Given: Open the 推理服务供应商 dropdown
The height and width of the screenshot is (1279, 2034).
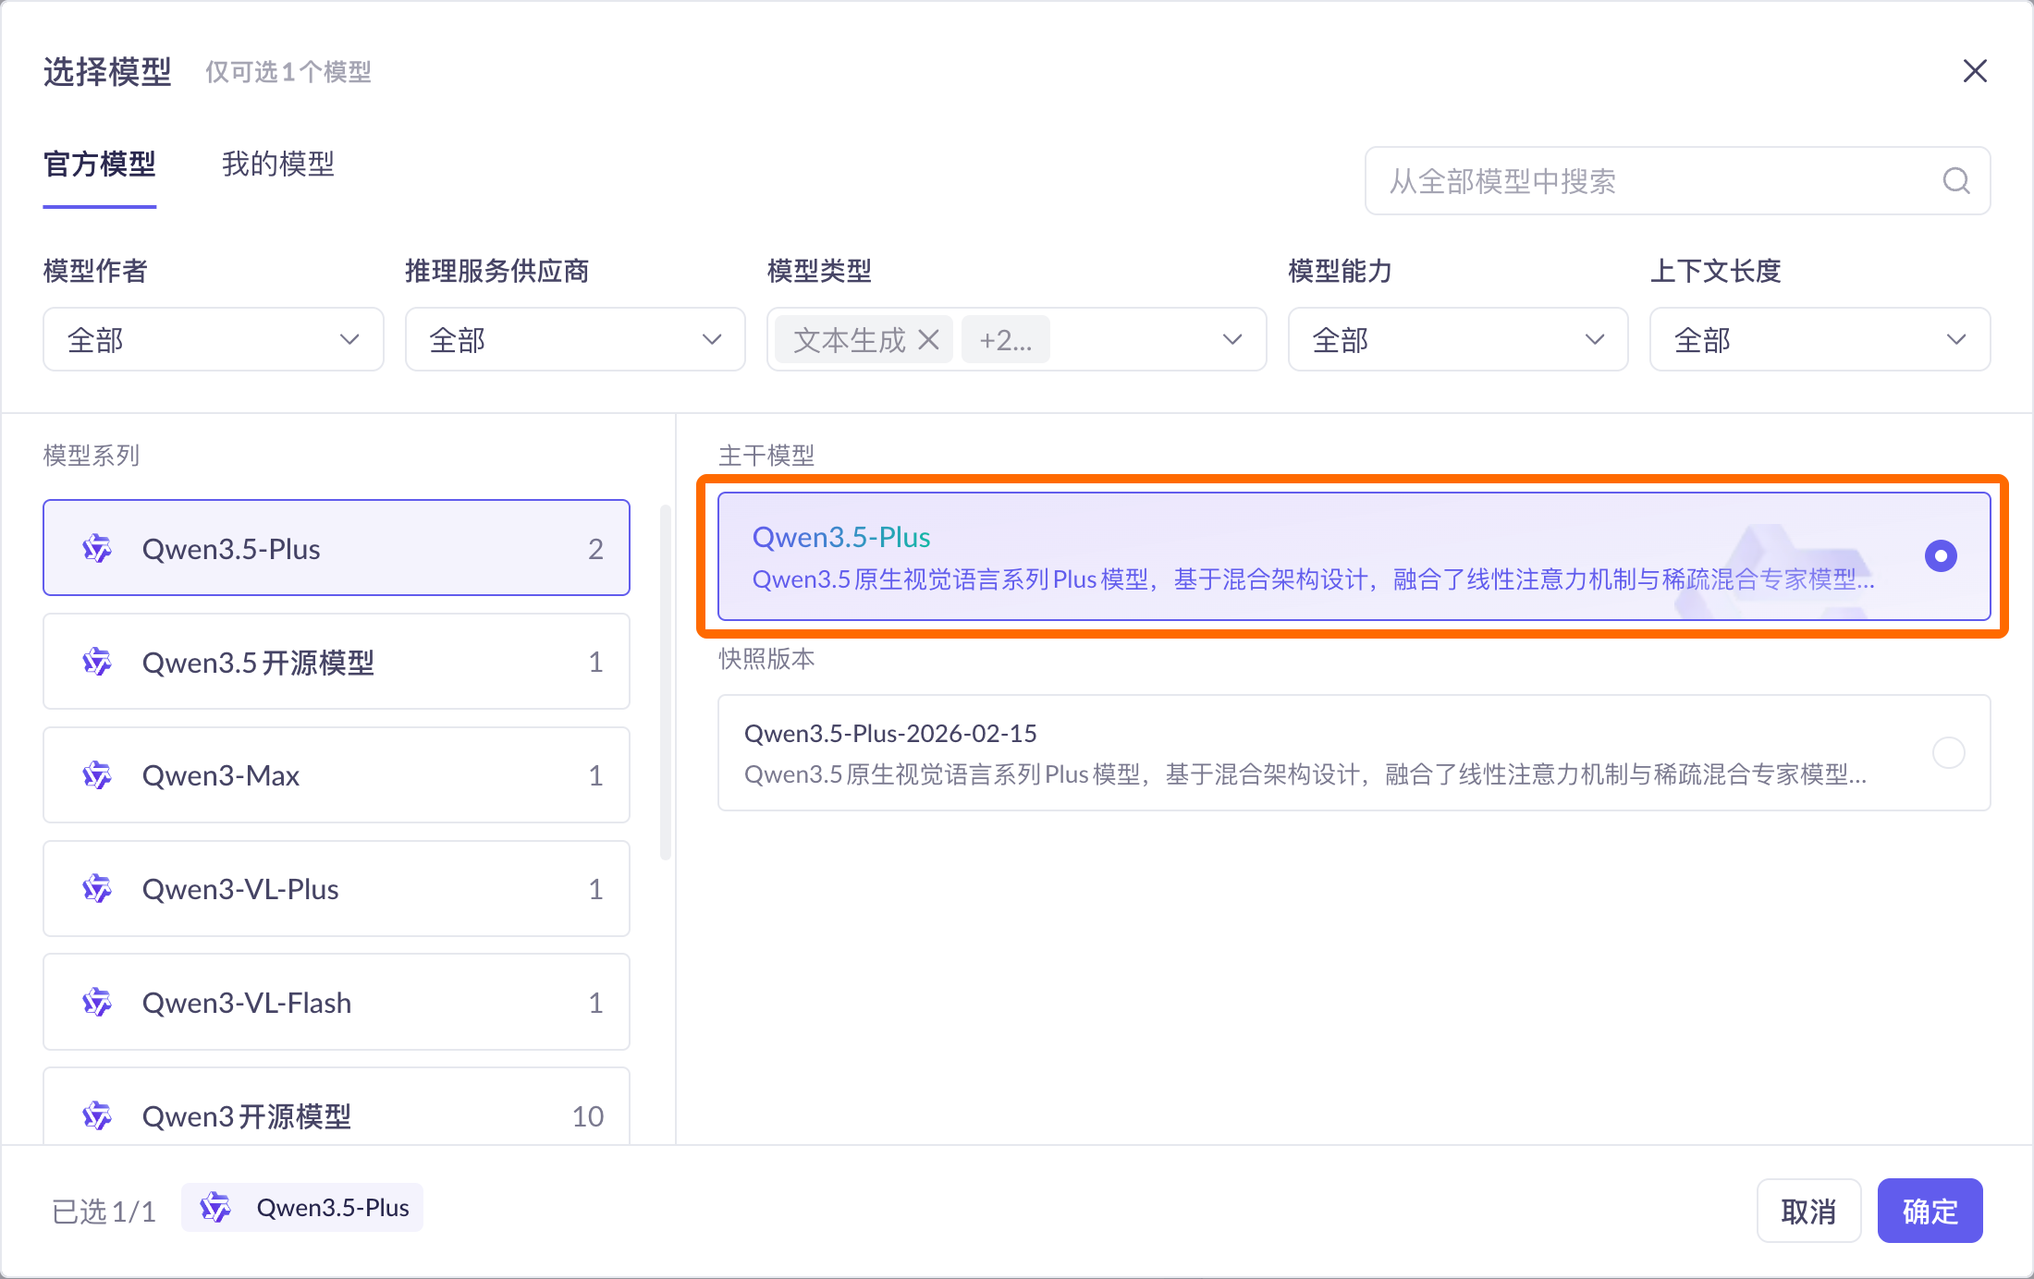Looking at the screenshot, I should 575,339.
